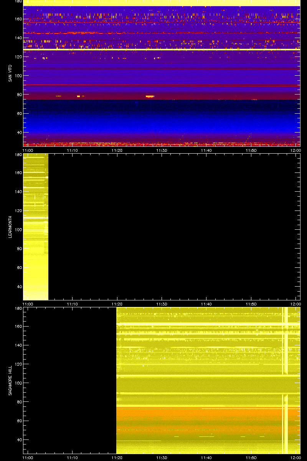Select the 120 frequency label on Sagamore Hill axis

pyautogui.click(x=18, y=364)
